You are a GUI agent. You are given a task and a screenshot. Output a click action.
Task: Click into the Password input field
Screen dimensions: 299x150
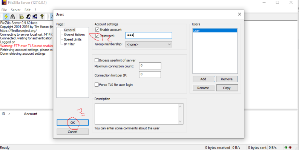click(x=149, y=36)
